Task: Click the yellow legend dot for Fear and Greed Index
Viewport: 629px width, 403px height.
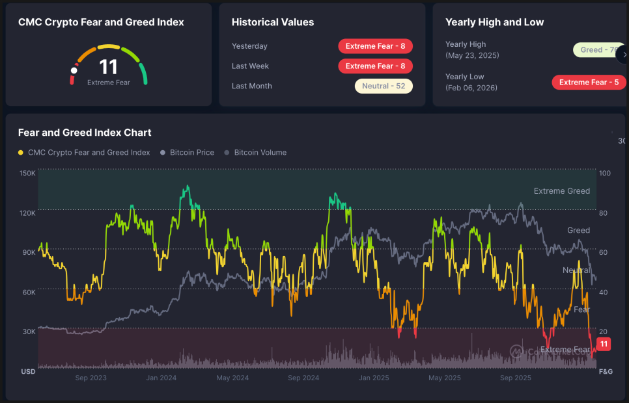Action: 21,153
